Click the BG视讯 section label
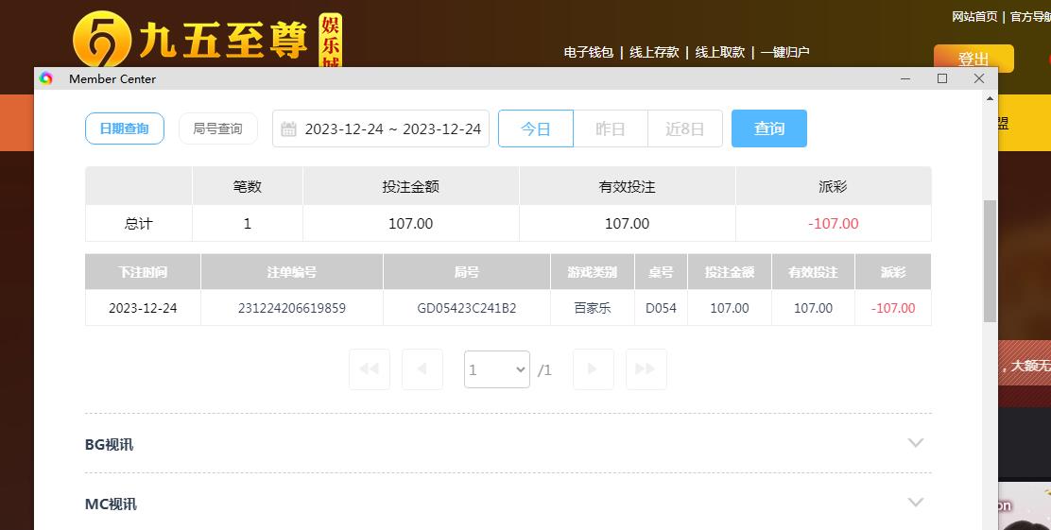This screenshot has height=530, width=1051. point(110,444)
